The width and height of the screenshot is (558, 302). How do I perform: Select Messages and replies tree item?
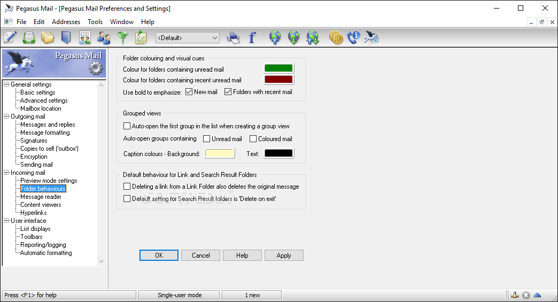[x=48, y=125]
